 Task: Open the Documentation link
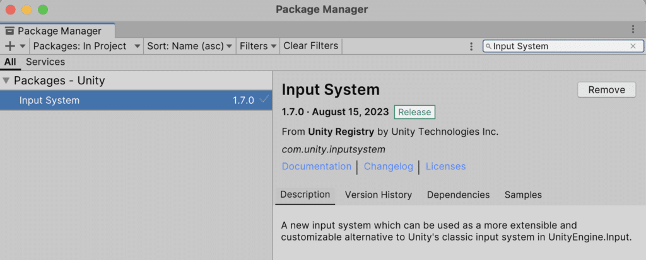point(317,166)
